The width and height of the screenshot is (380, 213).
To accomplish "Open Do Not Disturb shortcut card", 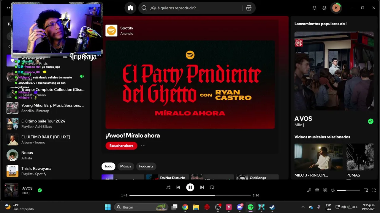I will coord(168,177).
